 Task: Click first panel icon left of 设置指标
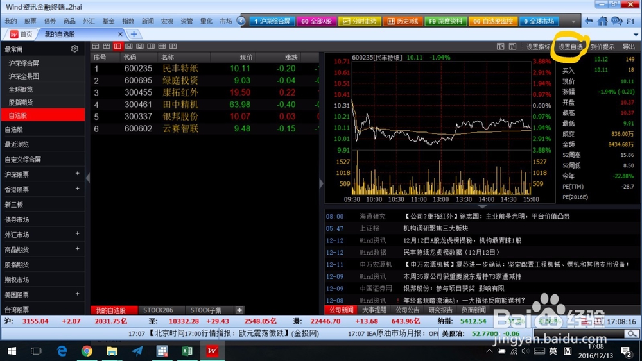pos(500,47)
